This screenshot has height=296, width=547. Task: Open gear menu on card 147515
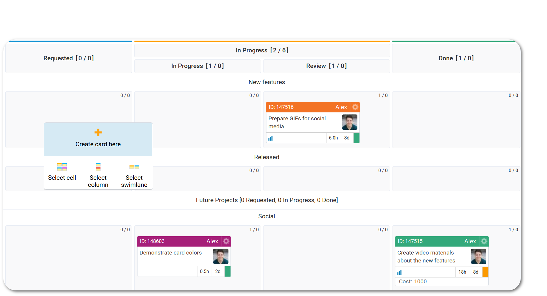(x=484, y=241)
